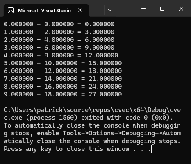Image resolution: width=191 pixels, height=164 pixels.
Task: Click the output line 0.000000 + 0.000000
Action: 59,24
